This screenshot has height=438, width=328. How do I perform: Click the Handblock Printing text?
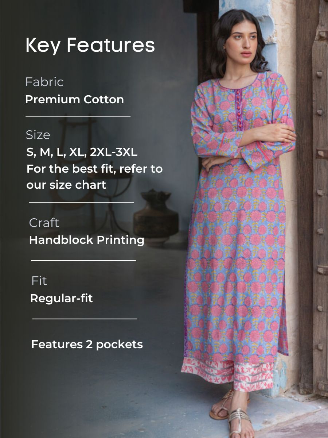pyautogui.click(x=87, y=240)
